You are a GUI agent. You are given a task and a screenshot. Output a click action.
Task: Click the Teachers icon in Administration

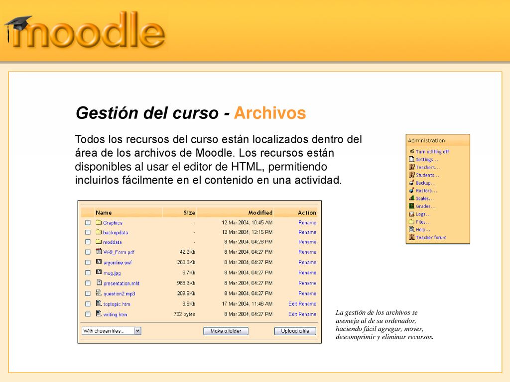[x=412, y=167]
